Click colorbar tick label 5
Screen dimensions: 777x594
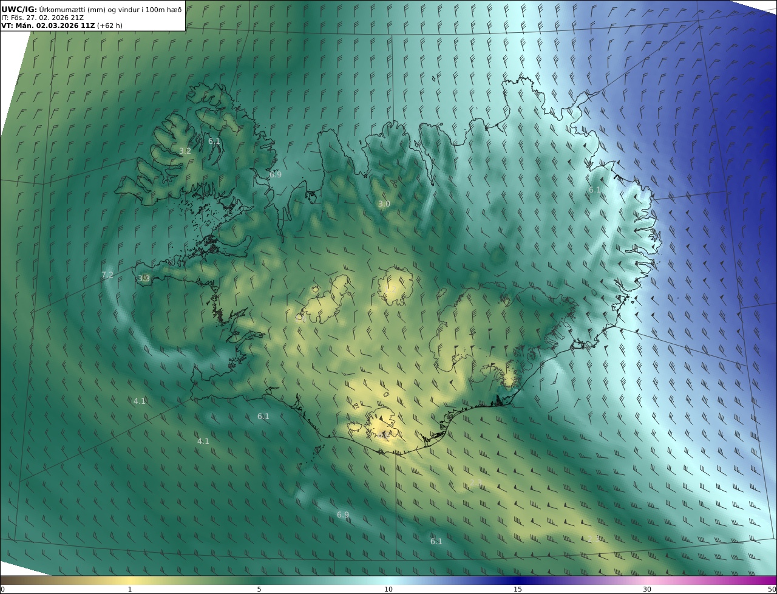coord(259,589)
